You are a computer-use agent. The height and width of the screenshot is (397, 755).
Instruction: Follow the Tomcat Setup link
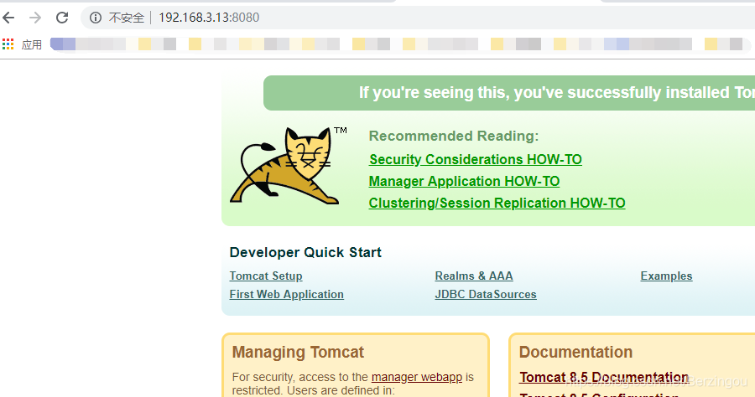pos(266,276)
